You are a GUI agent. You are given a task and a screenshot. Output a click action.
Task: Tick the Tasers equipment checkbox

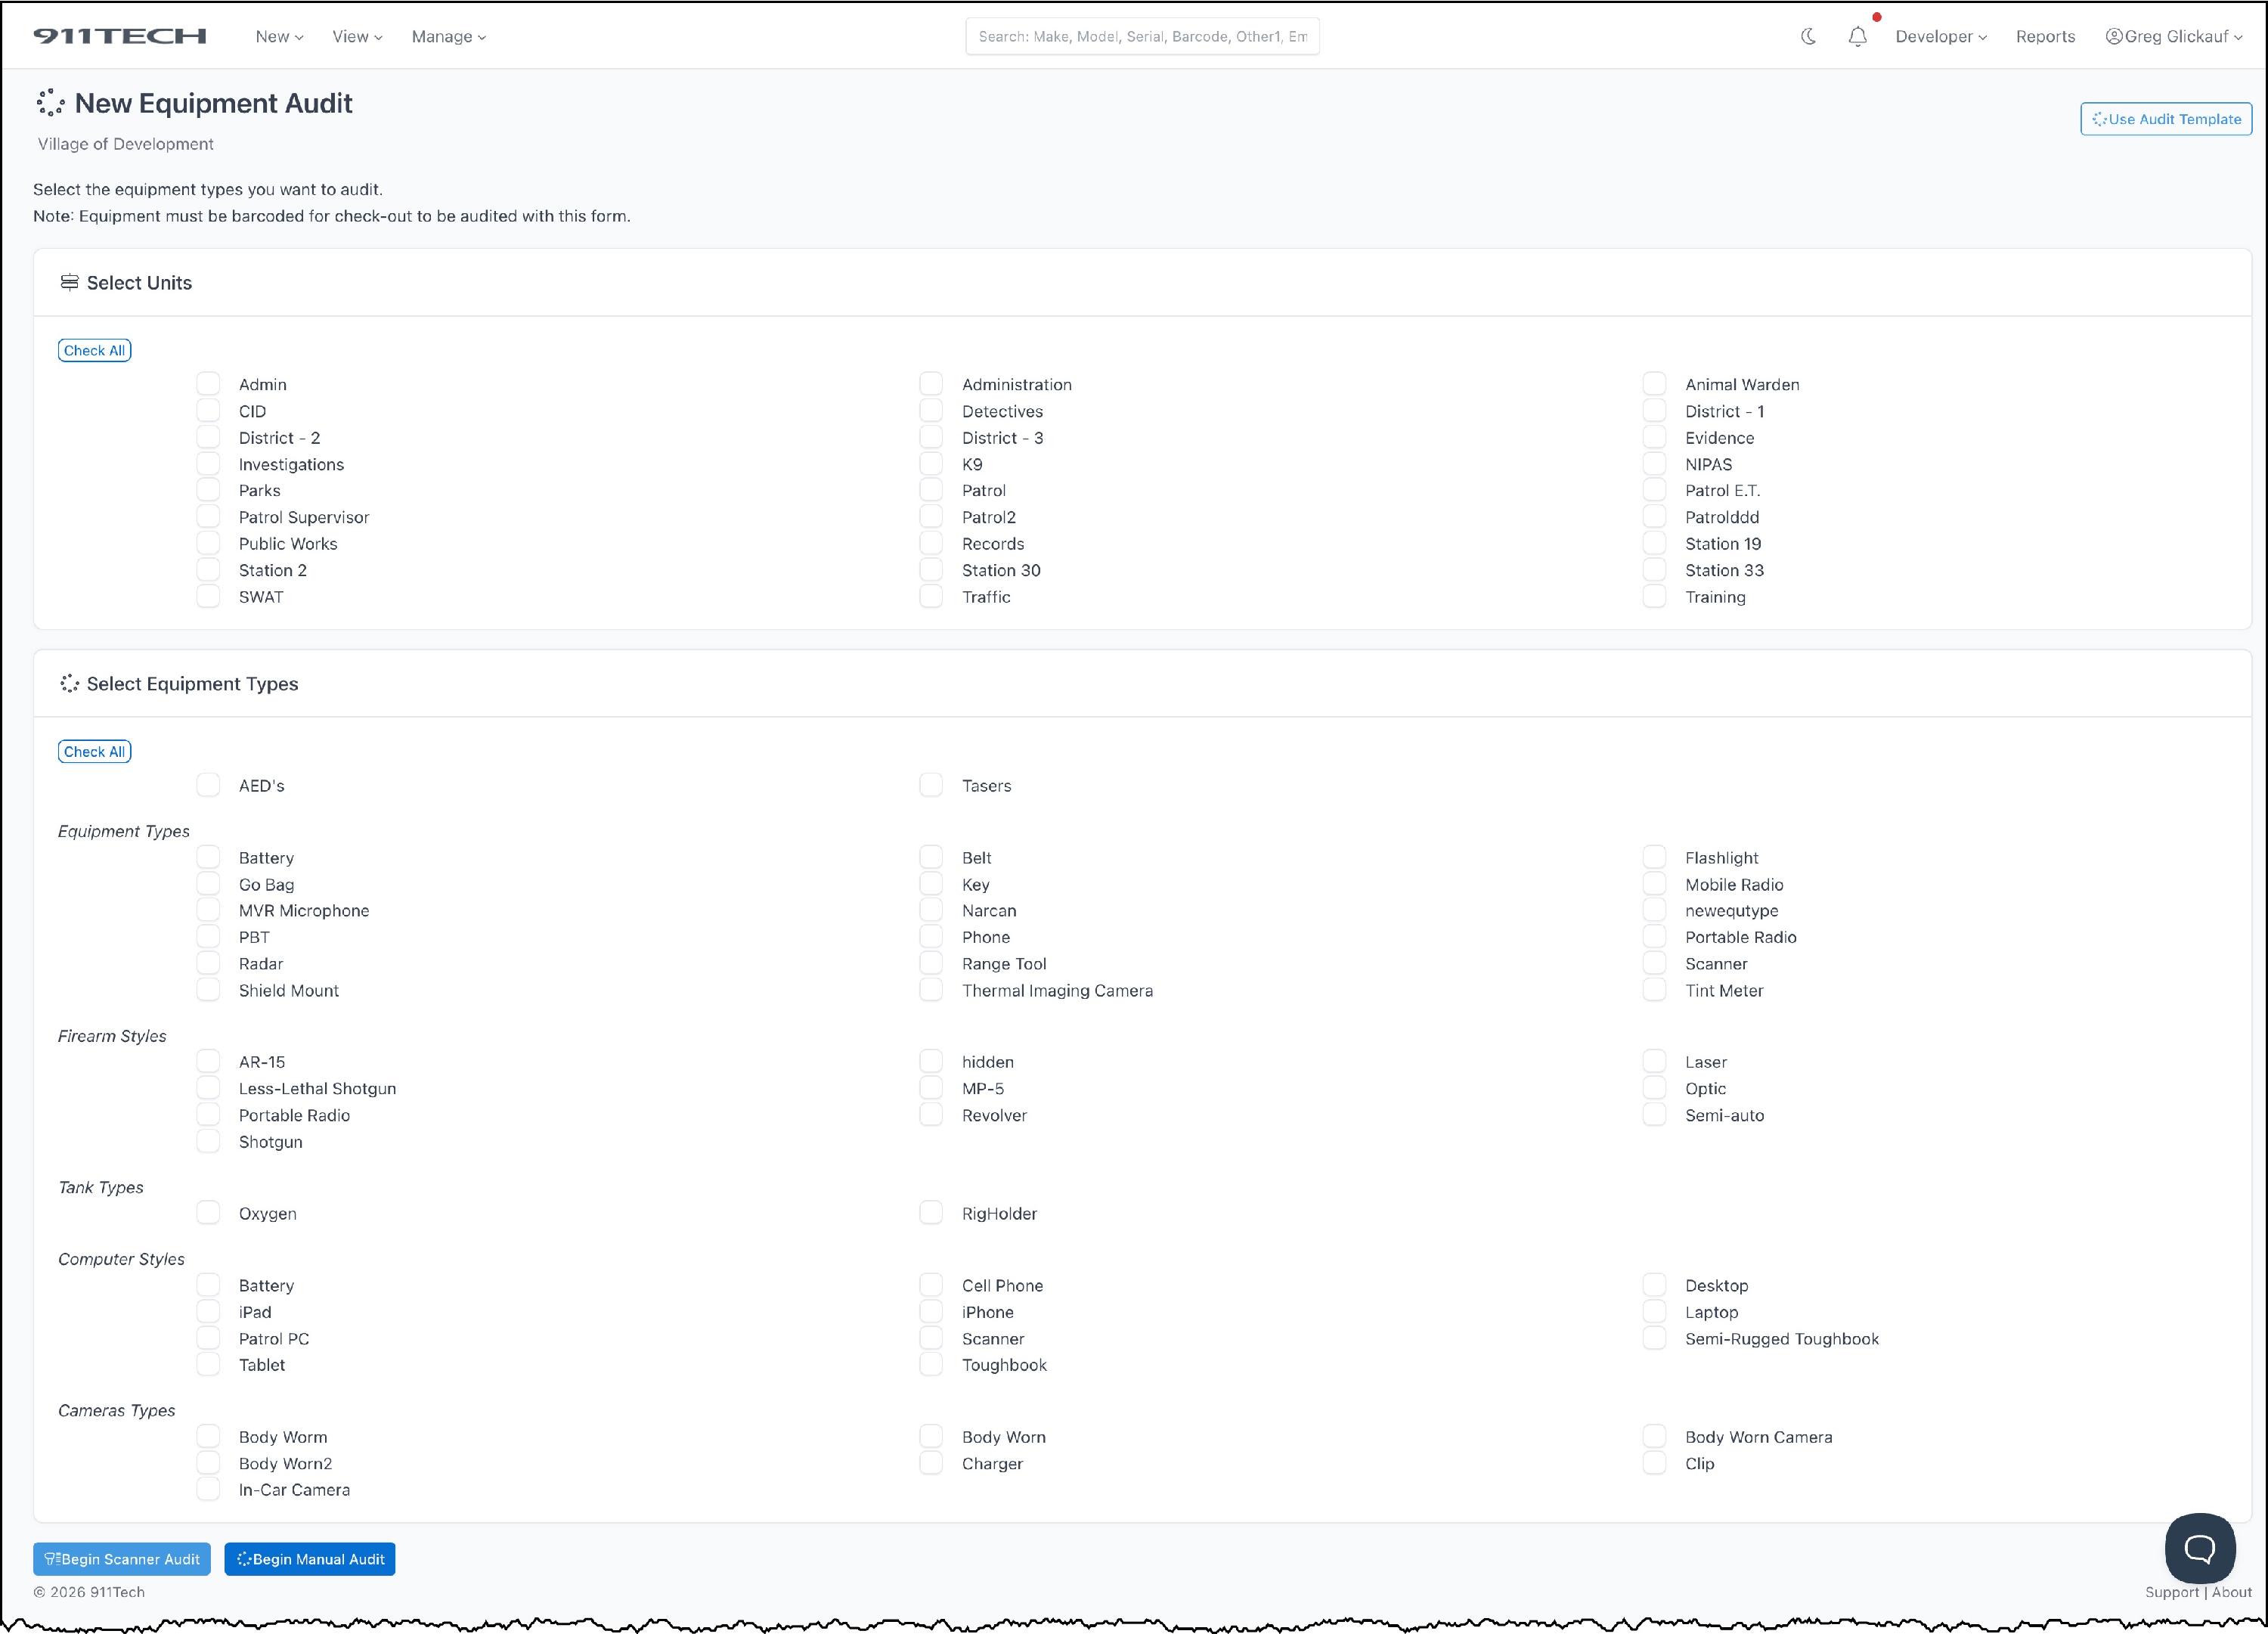pyautogui.click(x=931, y=786)
